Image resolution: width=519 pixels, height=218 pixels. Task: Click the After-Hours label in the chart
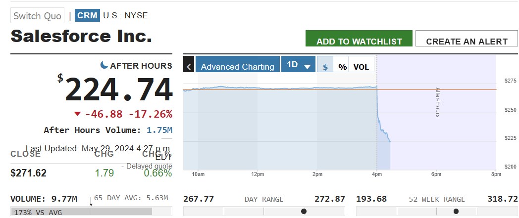pos(437,102)
